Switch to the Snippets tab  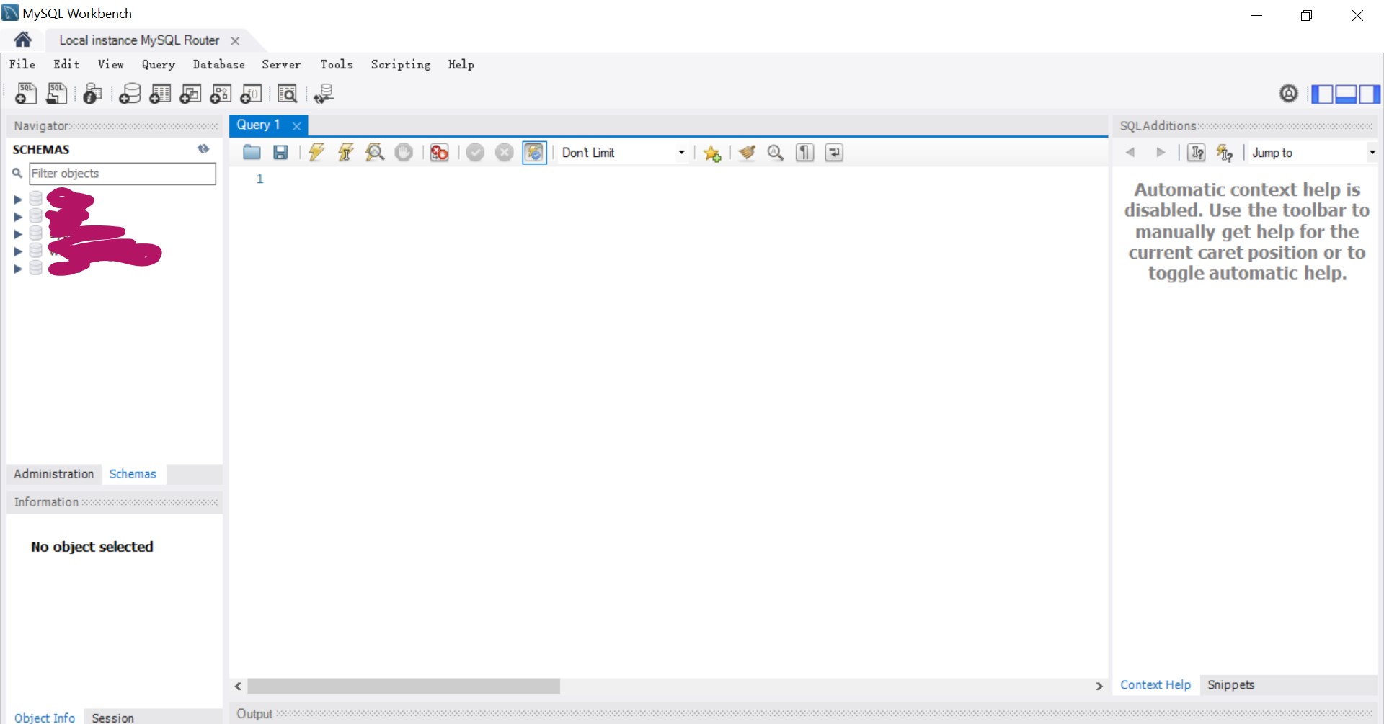[x=1230, y=685]
